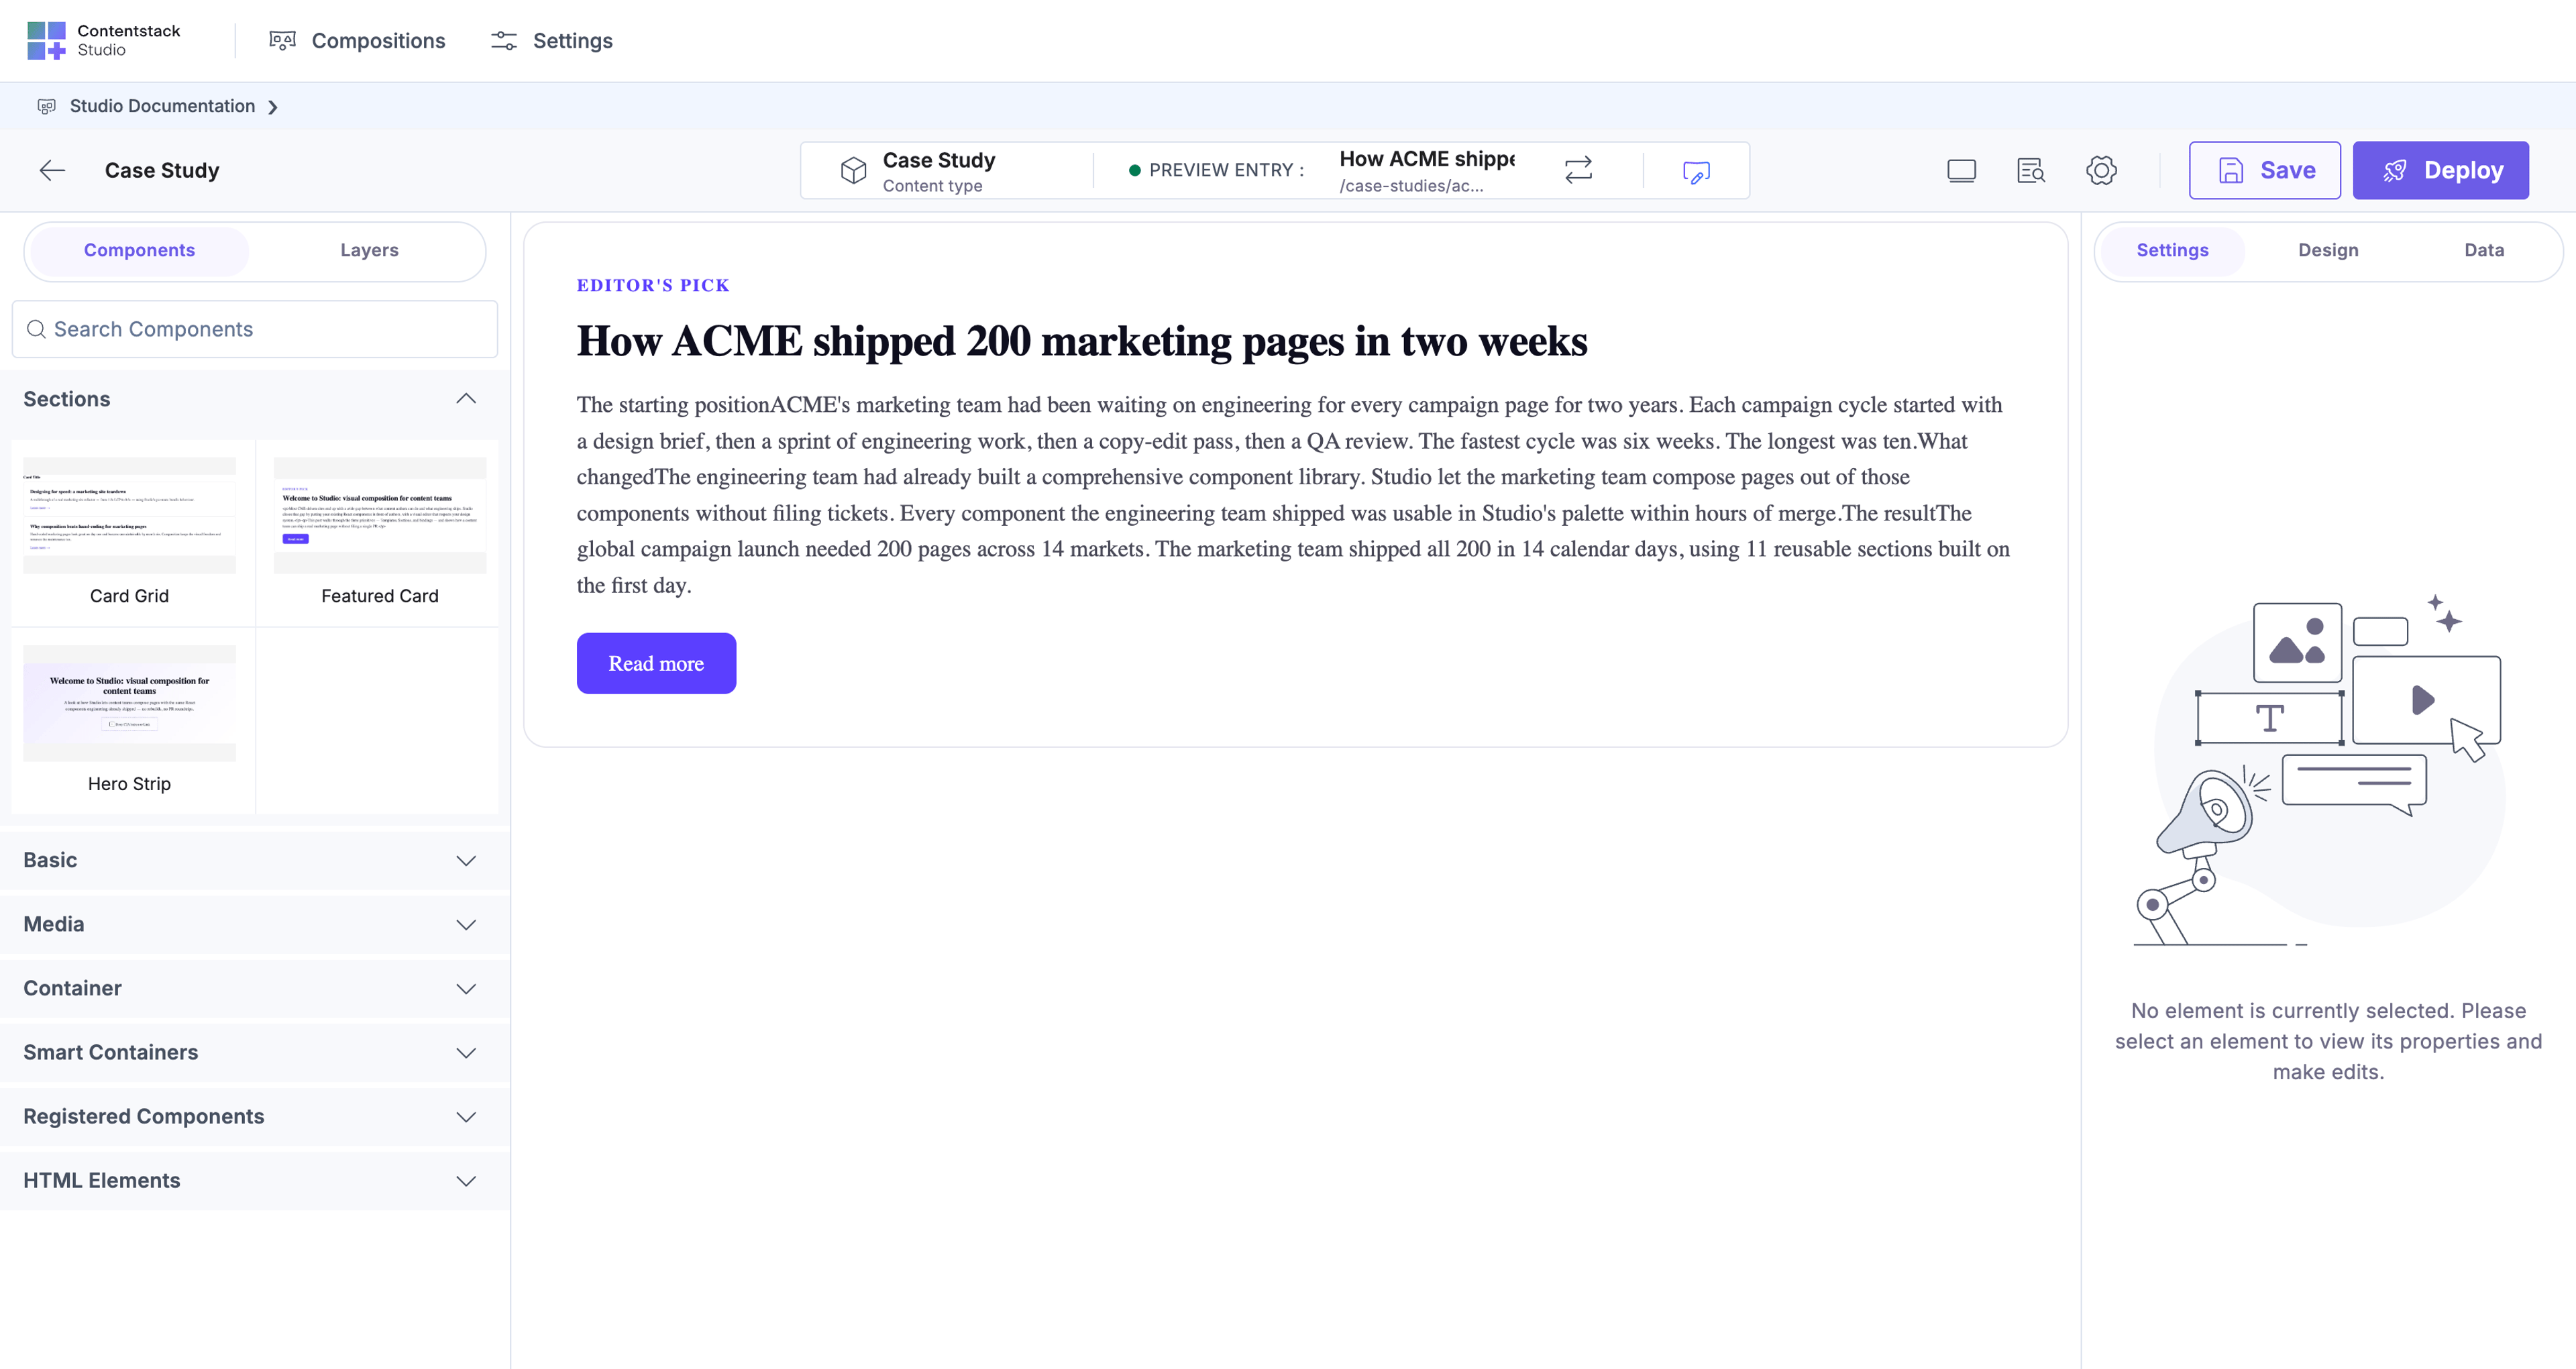The height and width of the screenshot is (1369, 2576).
Task: Open the Compositions menu
Action: (x=357, y=41)
